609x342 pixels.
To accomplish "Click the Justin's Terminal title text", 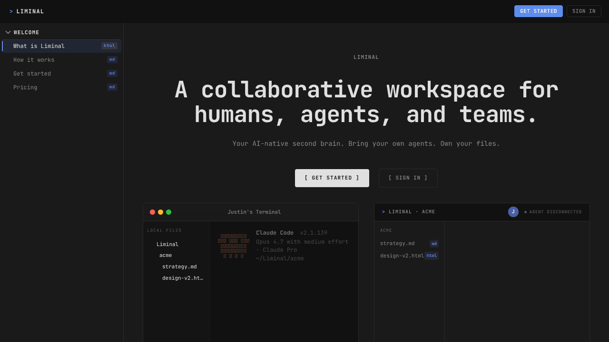I will pyautogui.click(x=254, y=212).
